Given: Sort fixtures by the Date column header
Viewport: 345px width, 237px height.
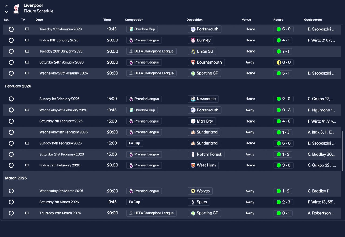Looking at the screenshot, I should click(39, 20).
